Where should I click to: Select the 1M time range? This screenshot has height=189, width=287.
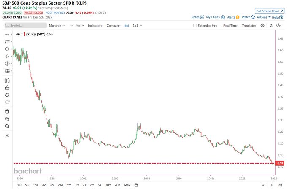pyautogui.click(x=35, y=185)
